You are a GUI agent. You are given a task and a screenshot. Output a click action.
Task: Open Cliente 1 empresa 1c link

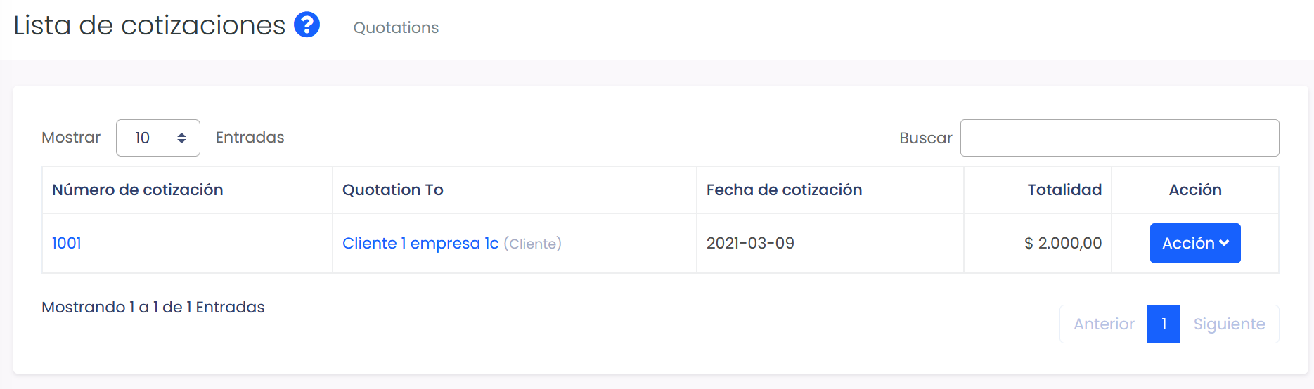[x=420, y=243]
